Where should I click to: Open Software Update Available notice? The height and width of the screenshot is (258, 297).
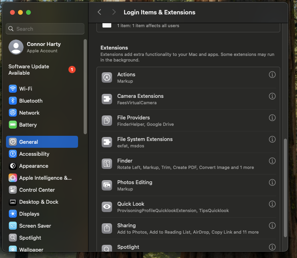coord(42,69)
